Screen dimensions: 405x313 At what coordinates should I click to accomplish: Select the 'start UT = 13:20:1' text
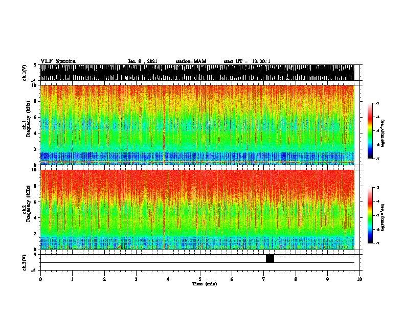(247, 61)
